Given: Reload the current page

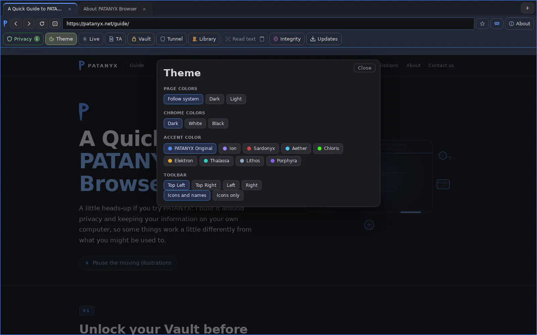Looking at the screenshot, I should (x=42, y=24).
